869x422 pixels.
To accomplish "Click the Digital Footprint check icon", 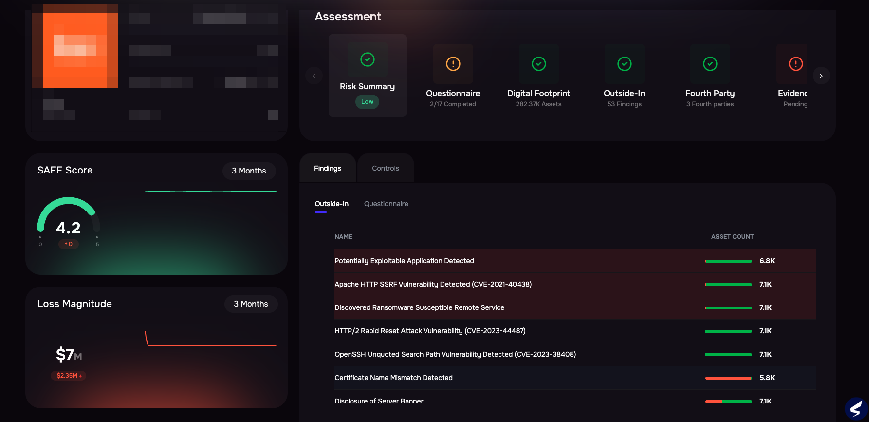I will click(x=539, y=64).
